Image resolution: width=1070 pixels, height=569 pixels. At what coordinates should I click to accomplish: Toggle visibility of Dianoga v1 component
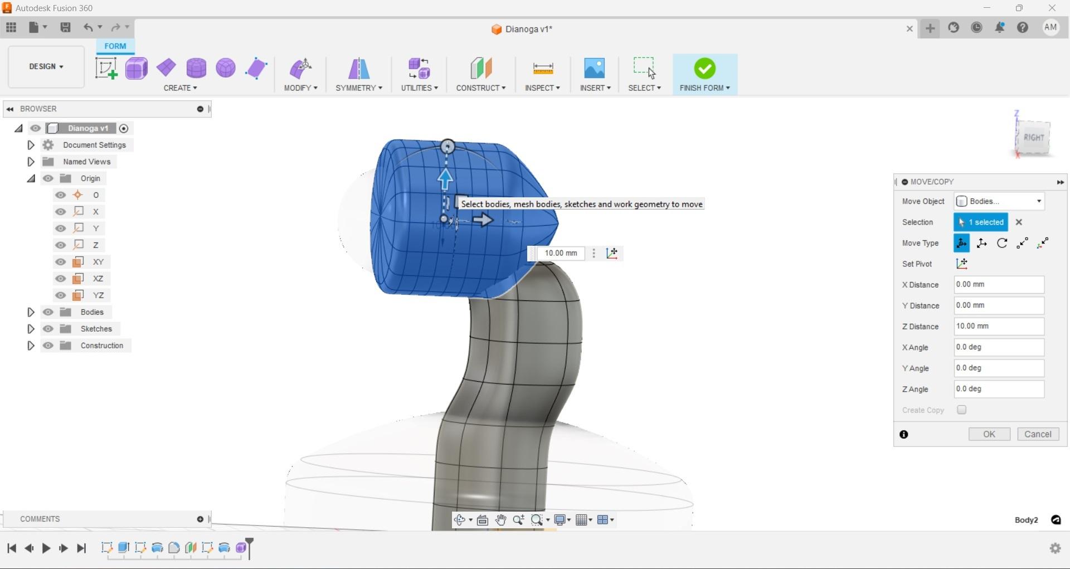(36, 128)
